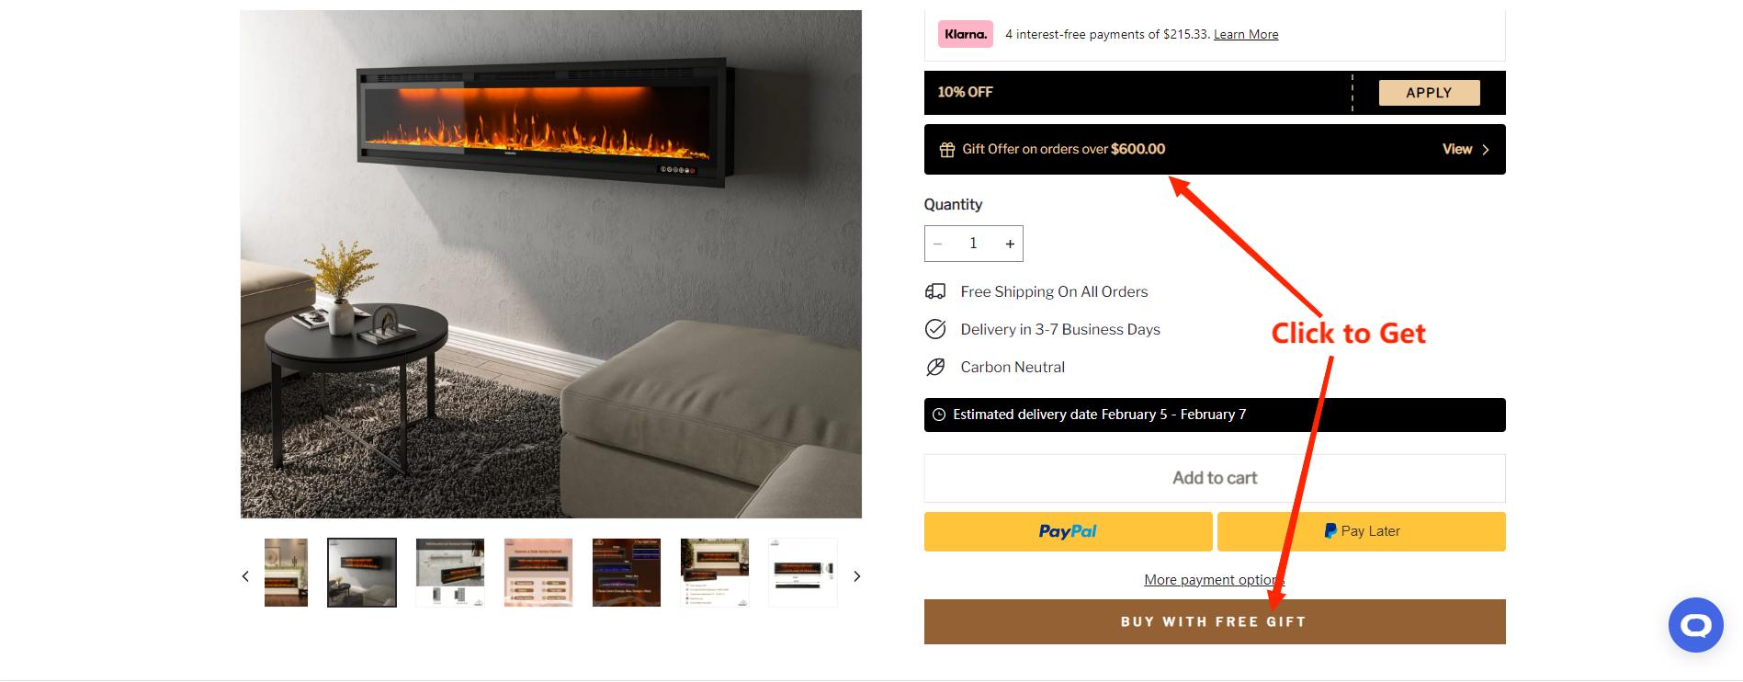Click the Klarna logo badge
Viewport: 1743px width, 682px height.
965,34
